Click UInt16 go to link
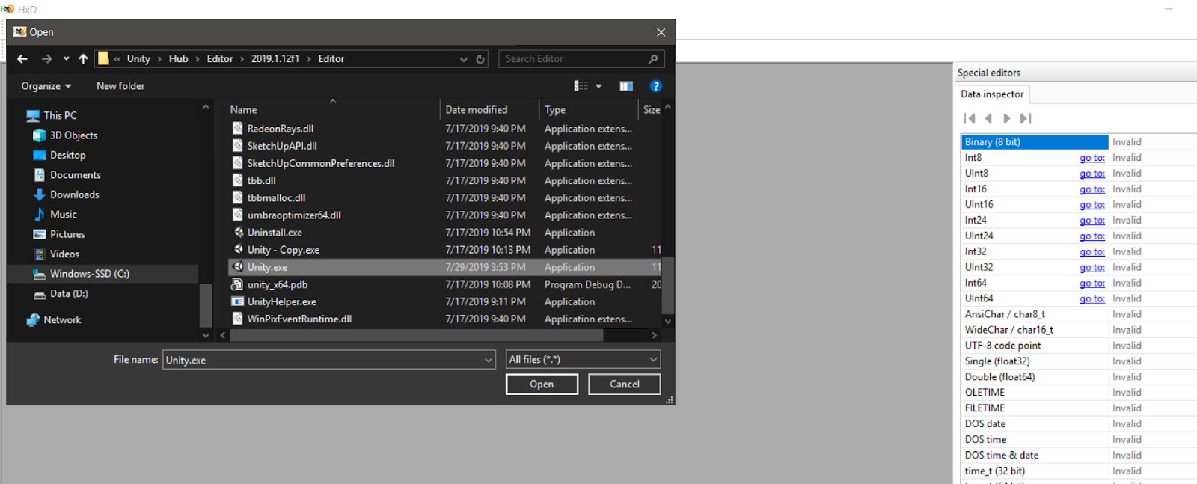The width and height of the screenshot is (1197, 484). point(1092,205)
